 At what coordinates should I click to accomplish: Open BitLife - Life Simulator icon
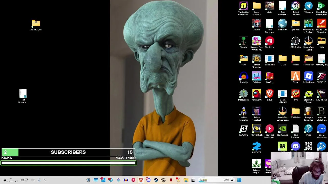[321, 26]
